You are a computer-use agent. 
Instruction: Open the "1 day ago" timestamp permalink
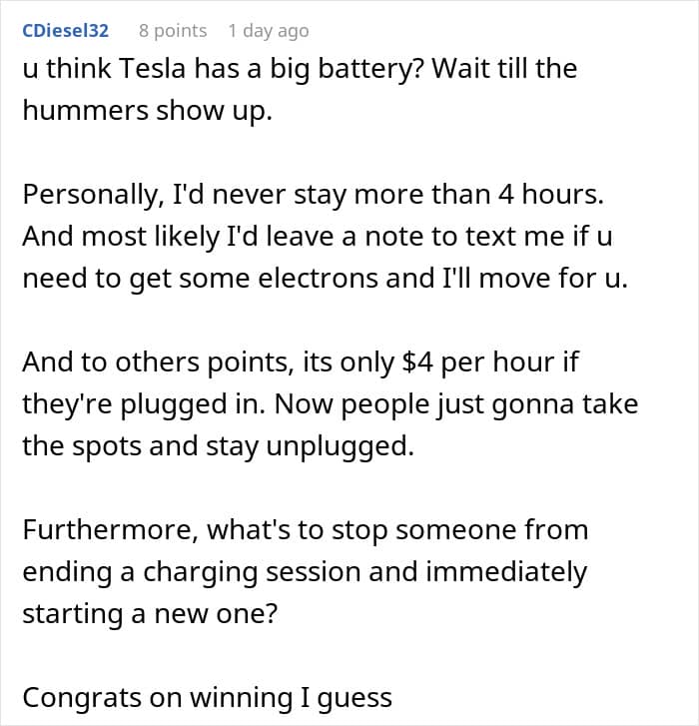[268, 31]
